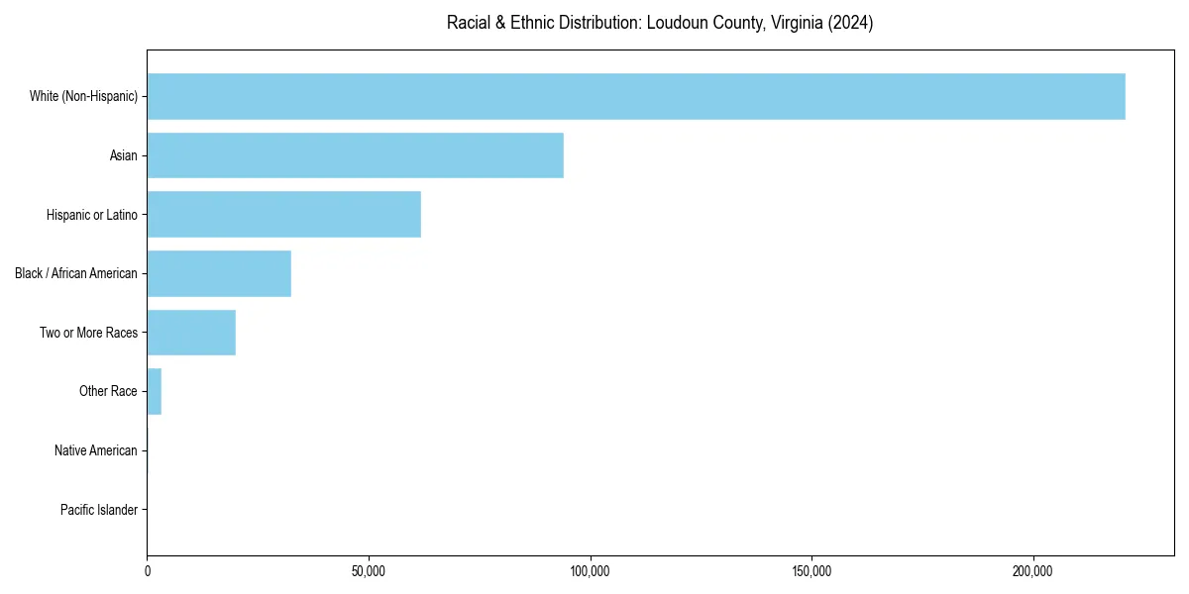
Task: Select the Black / African American axis label
Action: coord(77,273)
